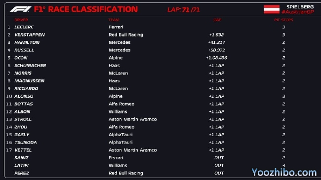321x180 pixels.
Task: Select the VERSTAPPEN driver name
Action: click(x=30, y=35)
